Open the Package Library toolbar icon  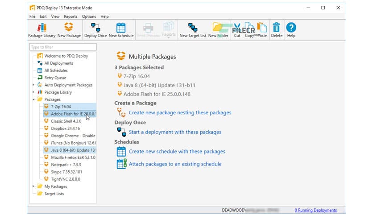click(41, 28)
